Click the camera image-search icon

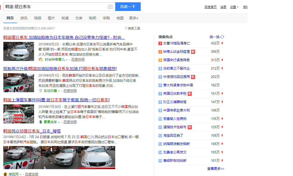110,7
